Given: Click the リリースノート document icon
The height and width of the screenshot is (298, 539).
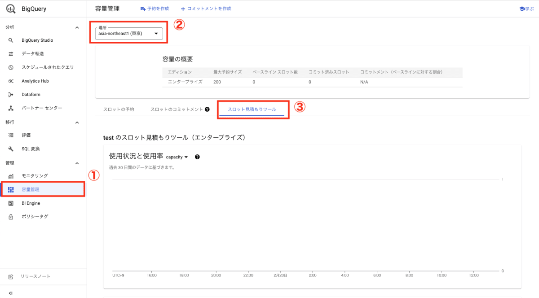Looking at the screenshot, I should 11,276.
